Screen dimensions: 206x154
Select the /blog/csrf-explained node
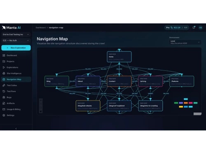tap(119, 106)
